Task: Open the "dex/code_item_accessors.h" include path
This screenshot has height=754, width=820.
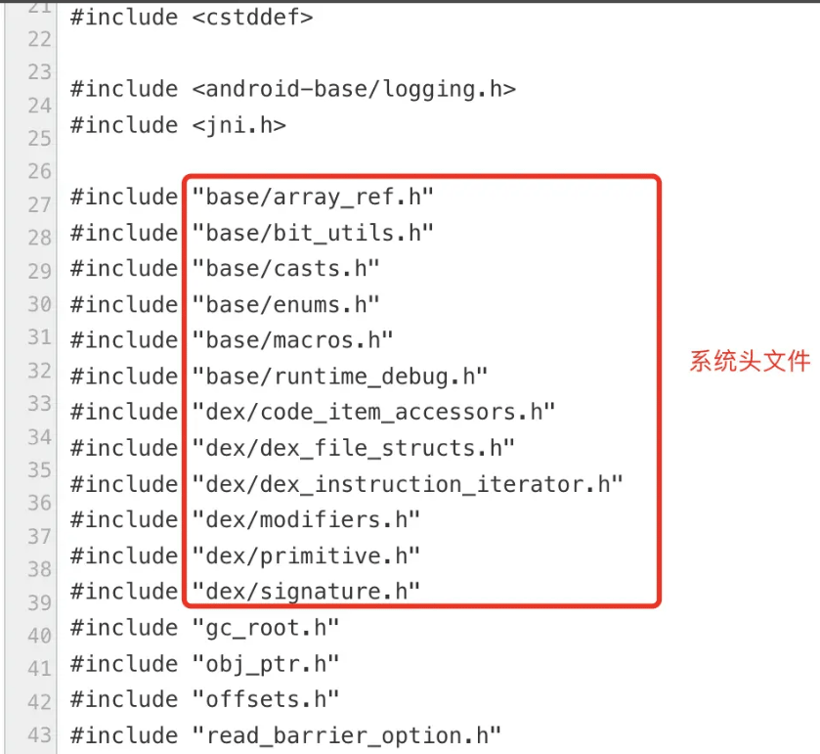Action: [373, 412]
